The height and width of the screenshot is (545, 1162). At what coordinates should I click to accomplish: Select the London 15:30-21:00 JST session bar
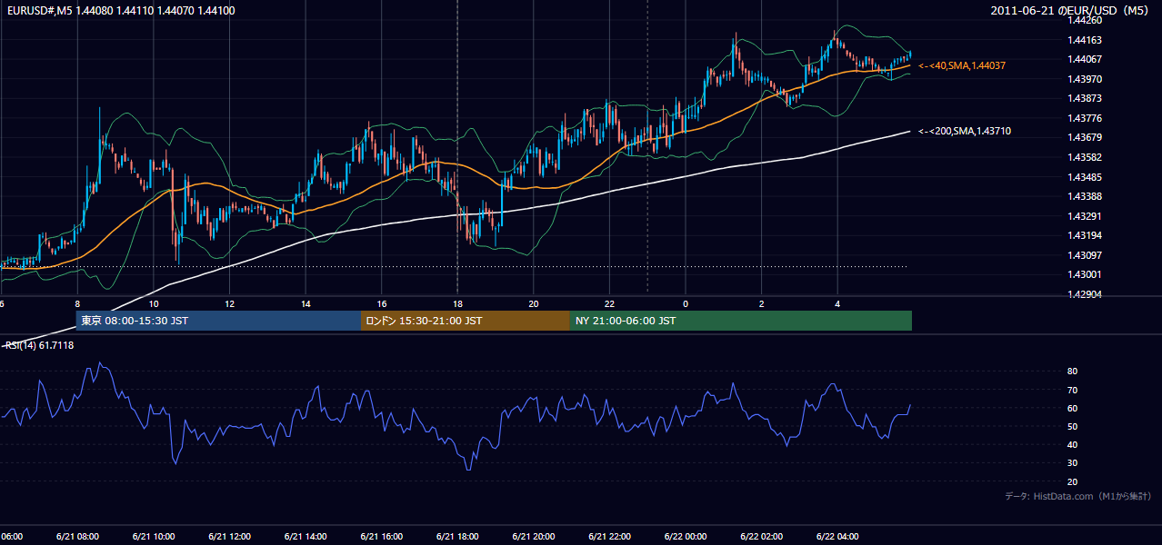tap(466, 321)
